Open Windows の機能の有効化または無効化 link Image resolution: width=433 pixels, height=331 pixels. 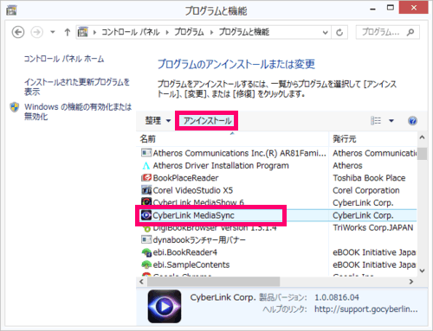tap(78, 111)
